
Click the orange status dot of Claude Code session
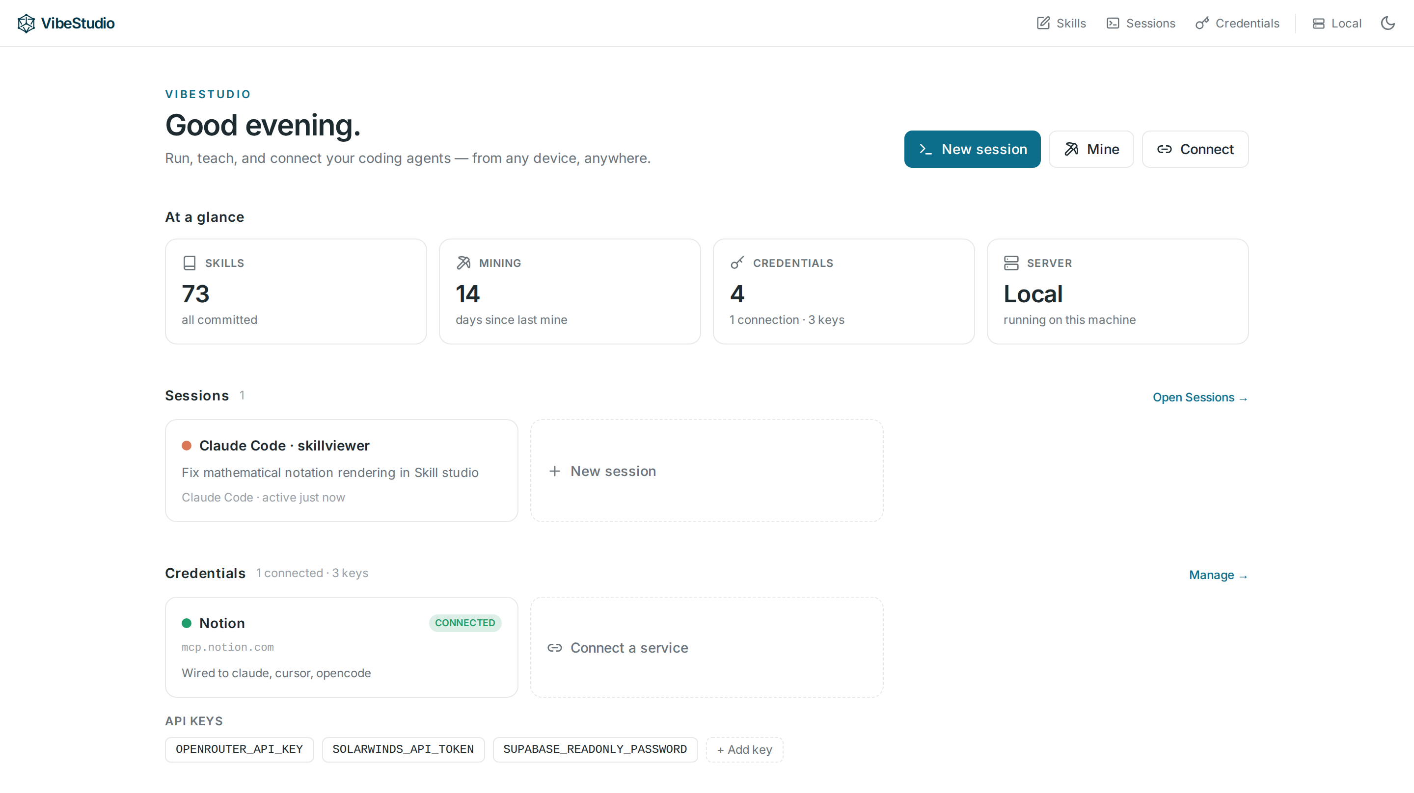click(187, 446)
